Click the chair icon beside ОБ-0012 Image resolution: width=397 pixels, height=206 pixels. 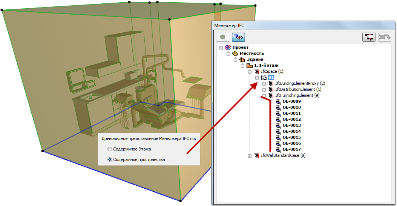(278, 119)
